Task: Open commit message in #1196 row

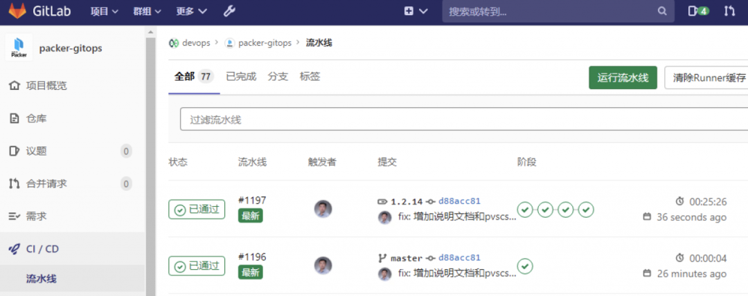Action: tap(457, 274)
